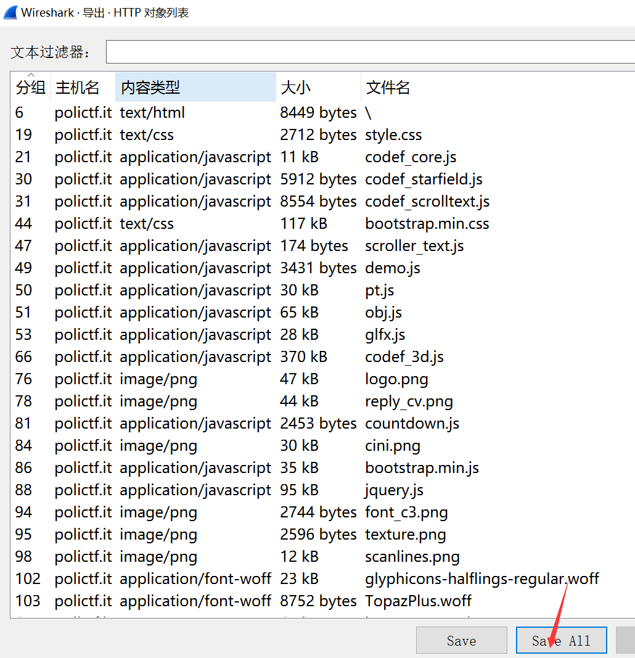This screenshot has width=635, height=658.
Task: Select the logo.png row
Action: point(322,379)
